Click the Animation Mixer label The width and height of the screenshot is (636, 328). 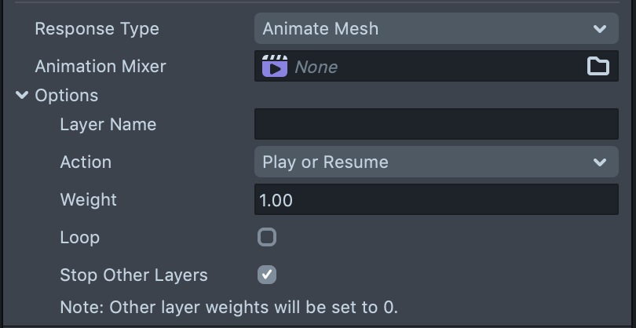click(x=101, y=67)
